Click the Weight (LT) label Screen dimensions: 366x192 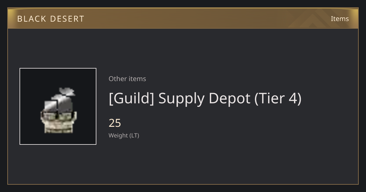click(124, 135)
